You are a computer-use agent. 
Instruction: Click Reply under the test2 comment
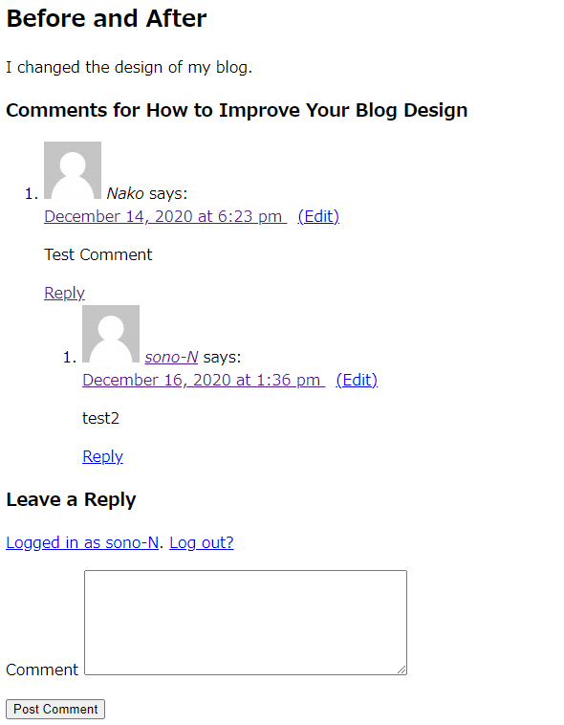(x=102, y=456)
